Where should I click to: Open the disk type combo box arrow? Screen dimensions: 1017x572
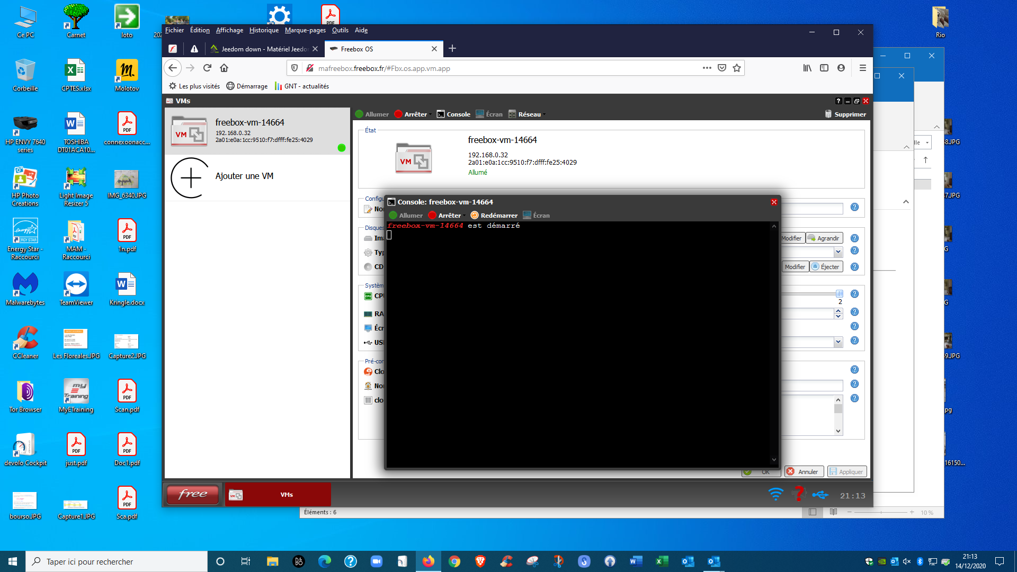point(838,252)
